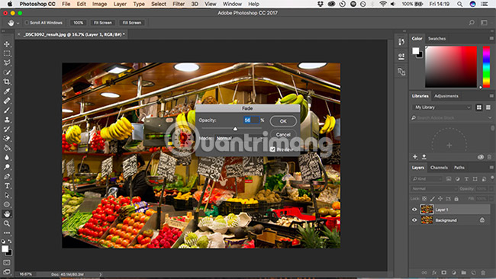Select the Brush tool
Screen dimensions: 496x279
tap(7, 111)
